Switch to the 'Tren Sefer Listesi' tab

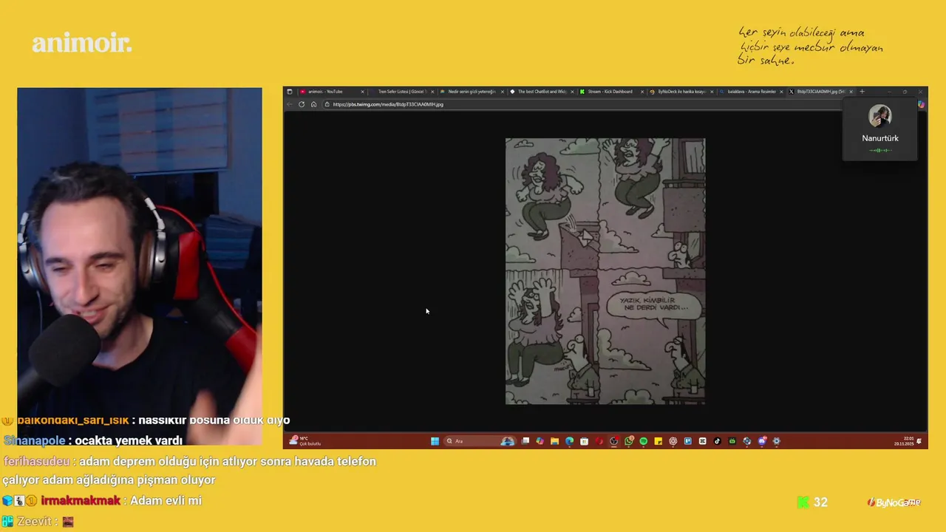click(x=403, y=92)
